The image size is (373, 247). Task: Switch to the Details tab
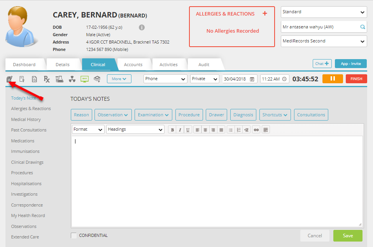(63, 65)
